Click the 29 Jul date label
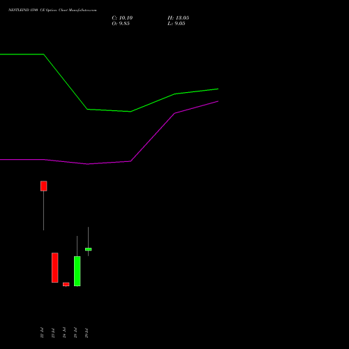Image resolution: width=349 pixels, height=349 pixels. [87, 333]
